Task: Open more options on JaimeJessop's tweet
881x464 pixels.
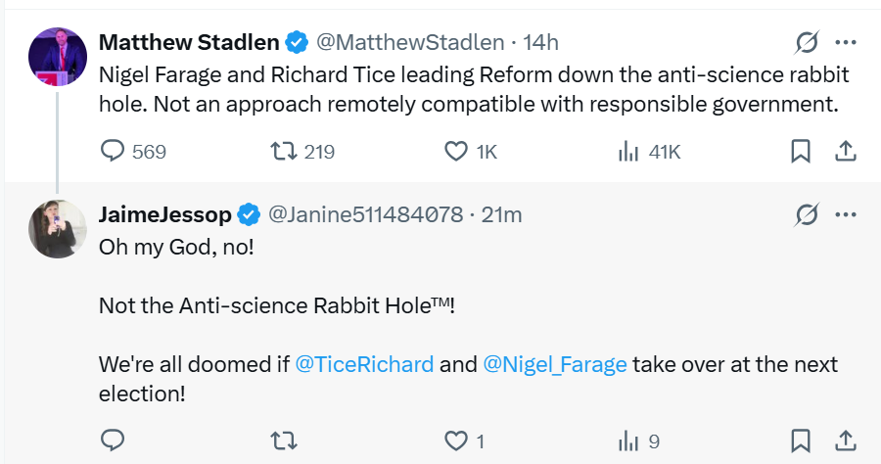Action: (846, 214)
